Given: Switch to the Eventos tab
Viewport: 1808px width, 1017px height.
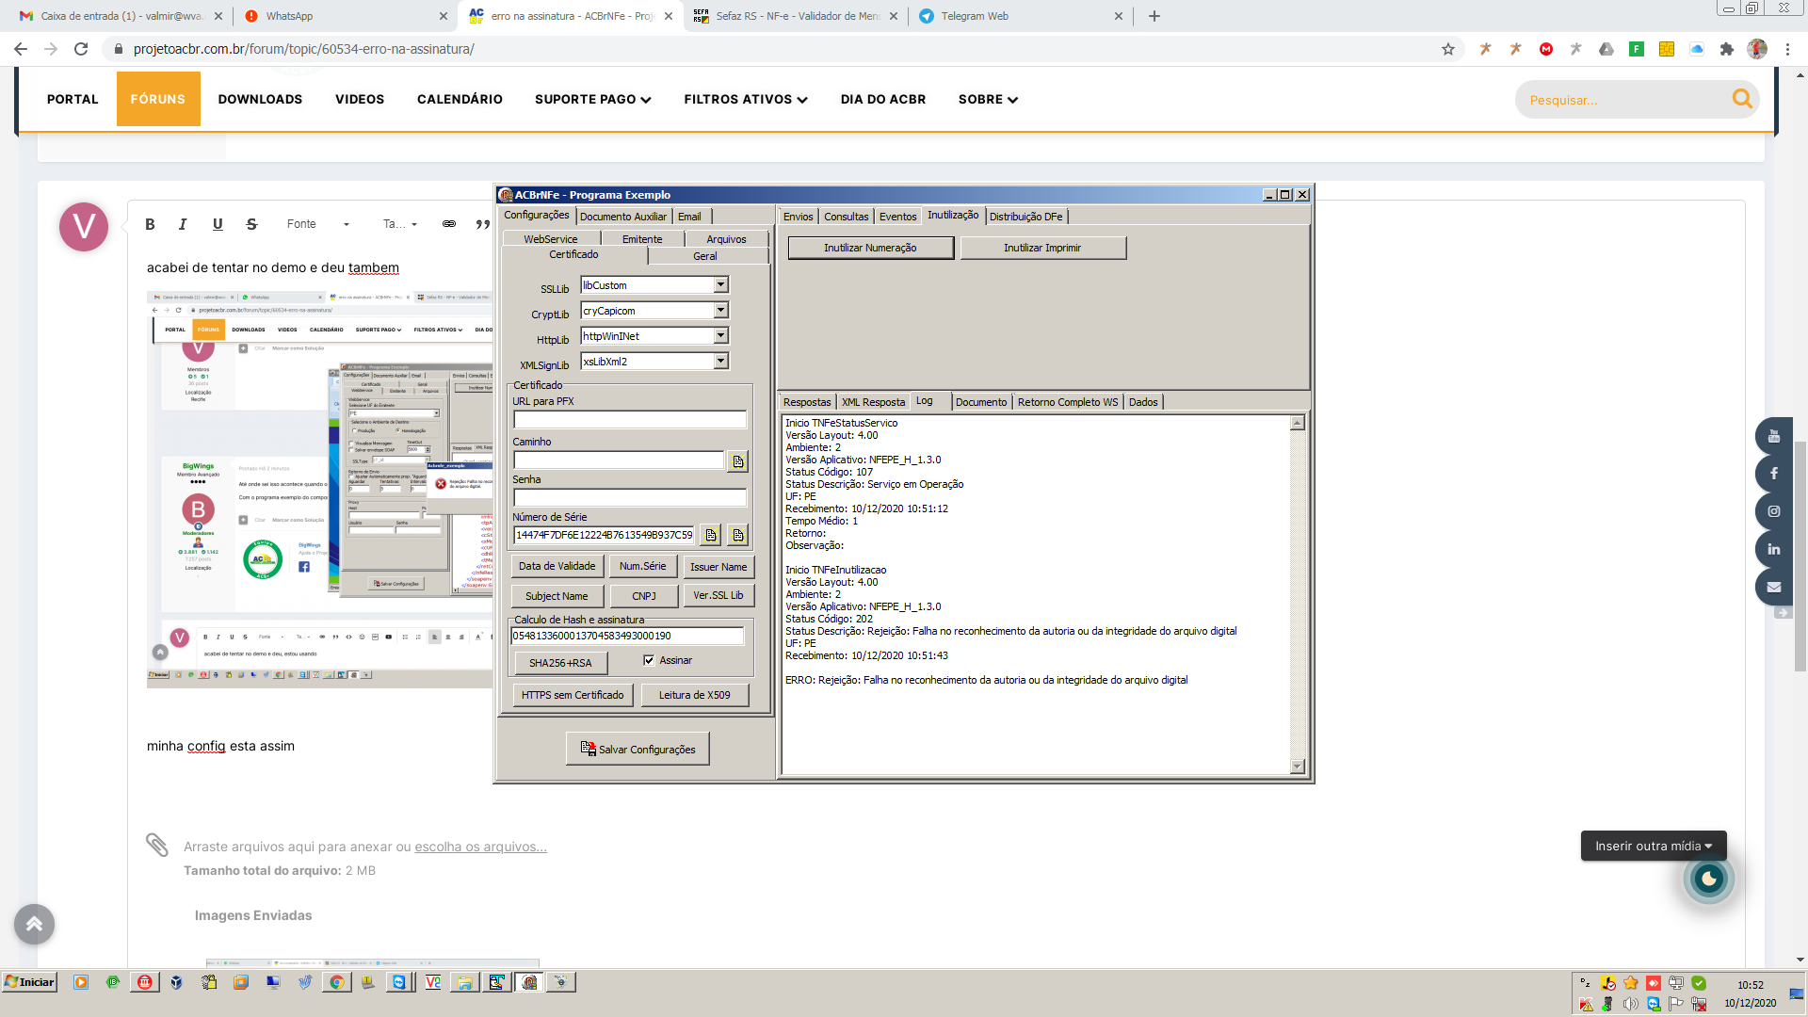Looking at the screenshot, I should (897, 217).
